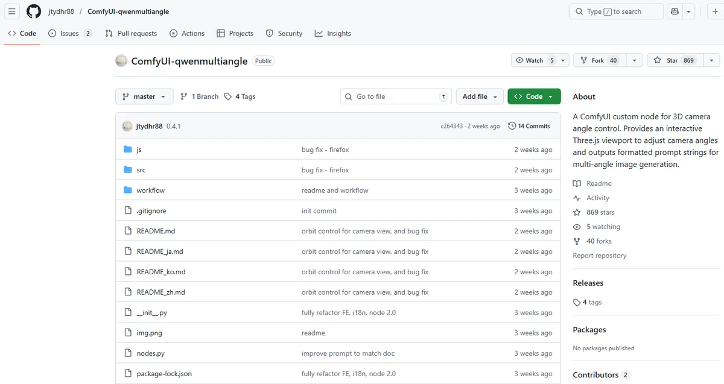Open the Releases heading link
This screenshot has width=724, height=384.
point(588,283)
